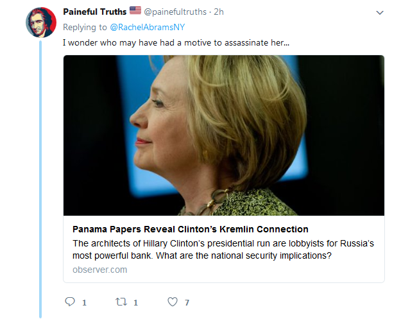Open the @painefultruths handle
The width and height of the screenshot is (410, 319).
click(175, 12)
